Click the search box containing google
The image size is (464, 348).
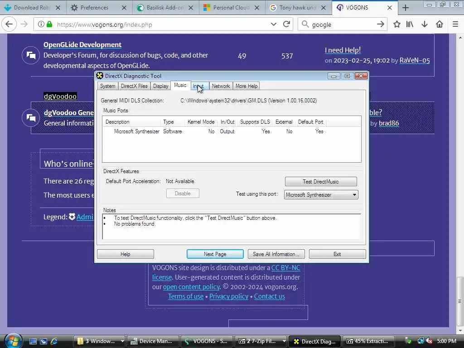pyautogui.click(x=343, y=24)
